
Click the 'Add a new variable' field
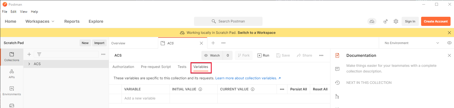146,98
